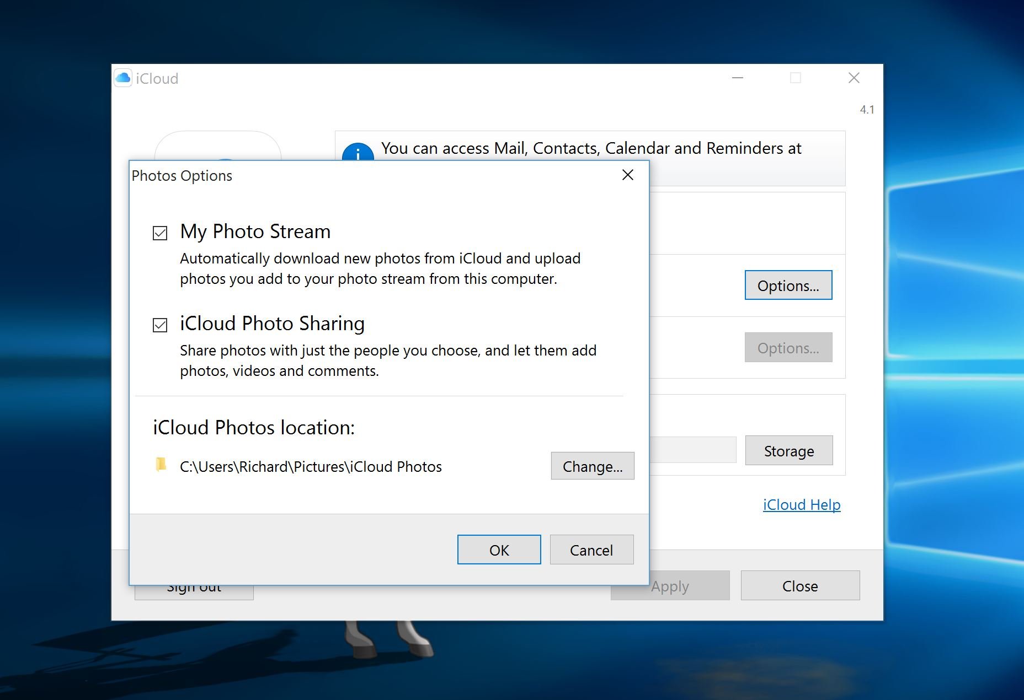Open Storage in the iCloud window
The height and width of the screenshot is (700, 1024).
pyautogui.click(x=789, y=450)
